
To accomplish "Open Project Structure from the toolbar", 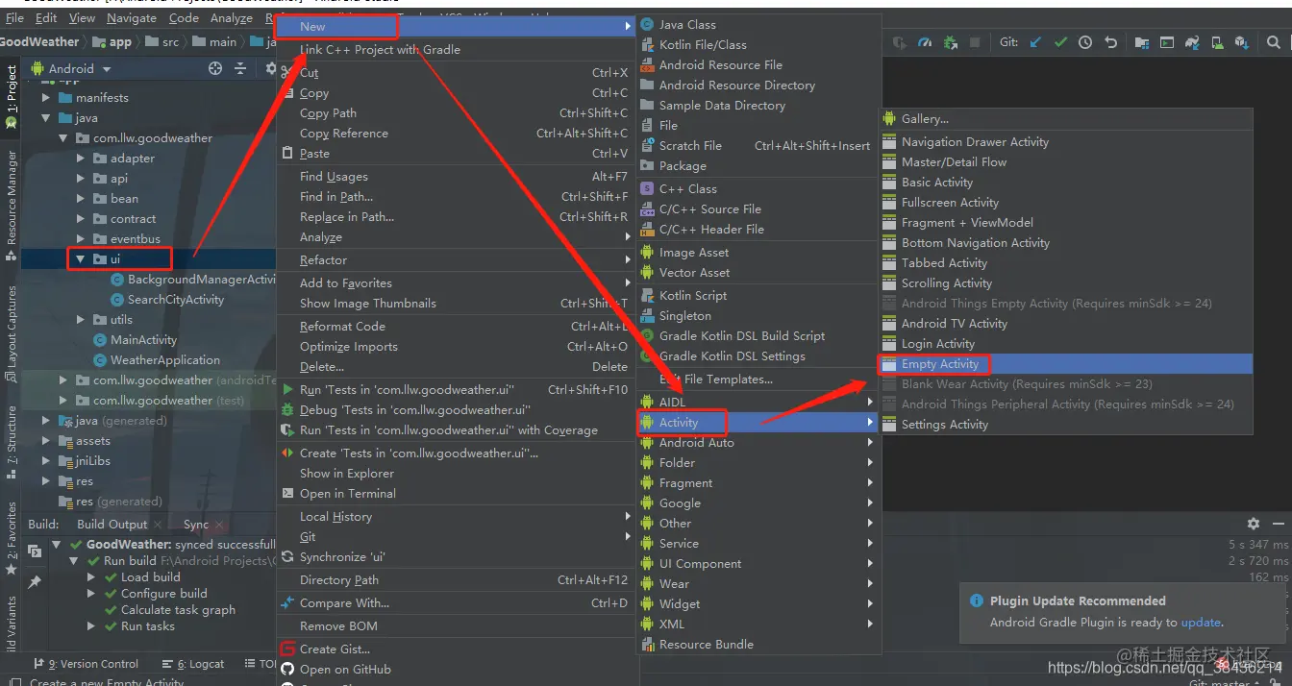I will pos(1142,42).
